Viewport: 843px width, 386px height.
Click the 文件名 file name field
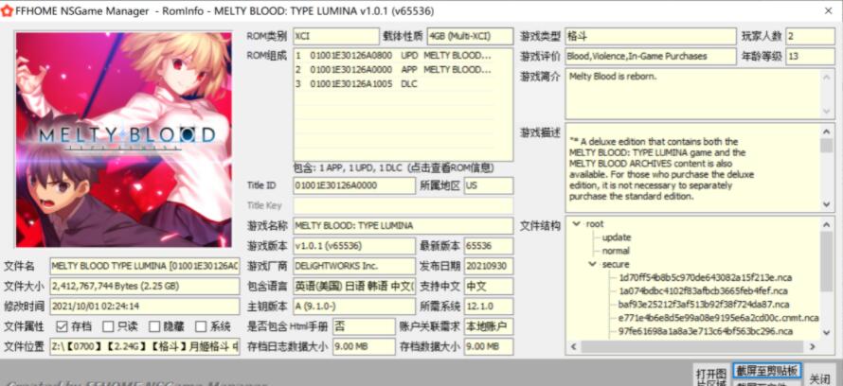145,266
